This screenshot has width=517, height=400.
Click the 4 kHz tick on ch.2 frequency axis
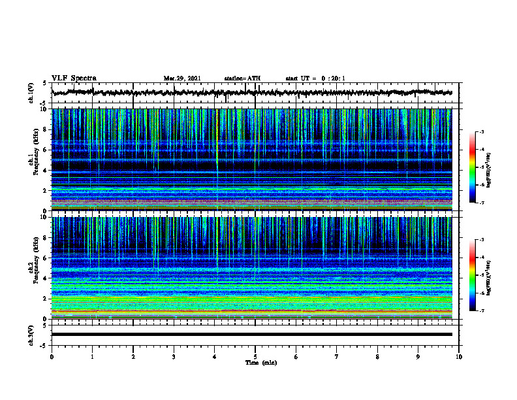(46, 278)
